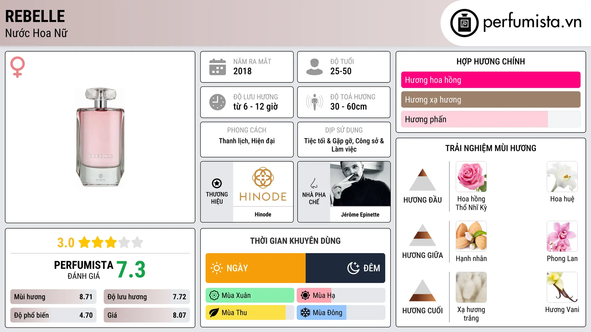
Task: Click the pink female gender symbol
Action: click(18, 67)
